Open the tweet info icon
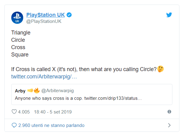Image resolution: width=184 pixels, height=137 pixels. coord(169,112)
